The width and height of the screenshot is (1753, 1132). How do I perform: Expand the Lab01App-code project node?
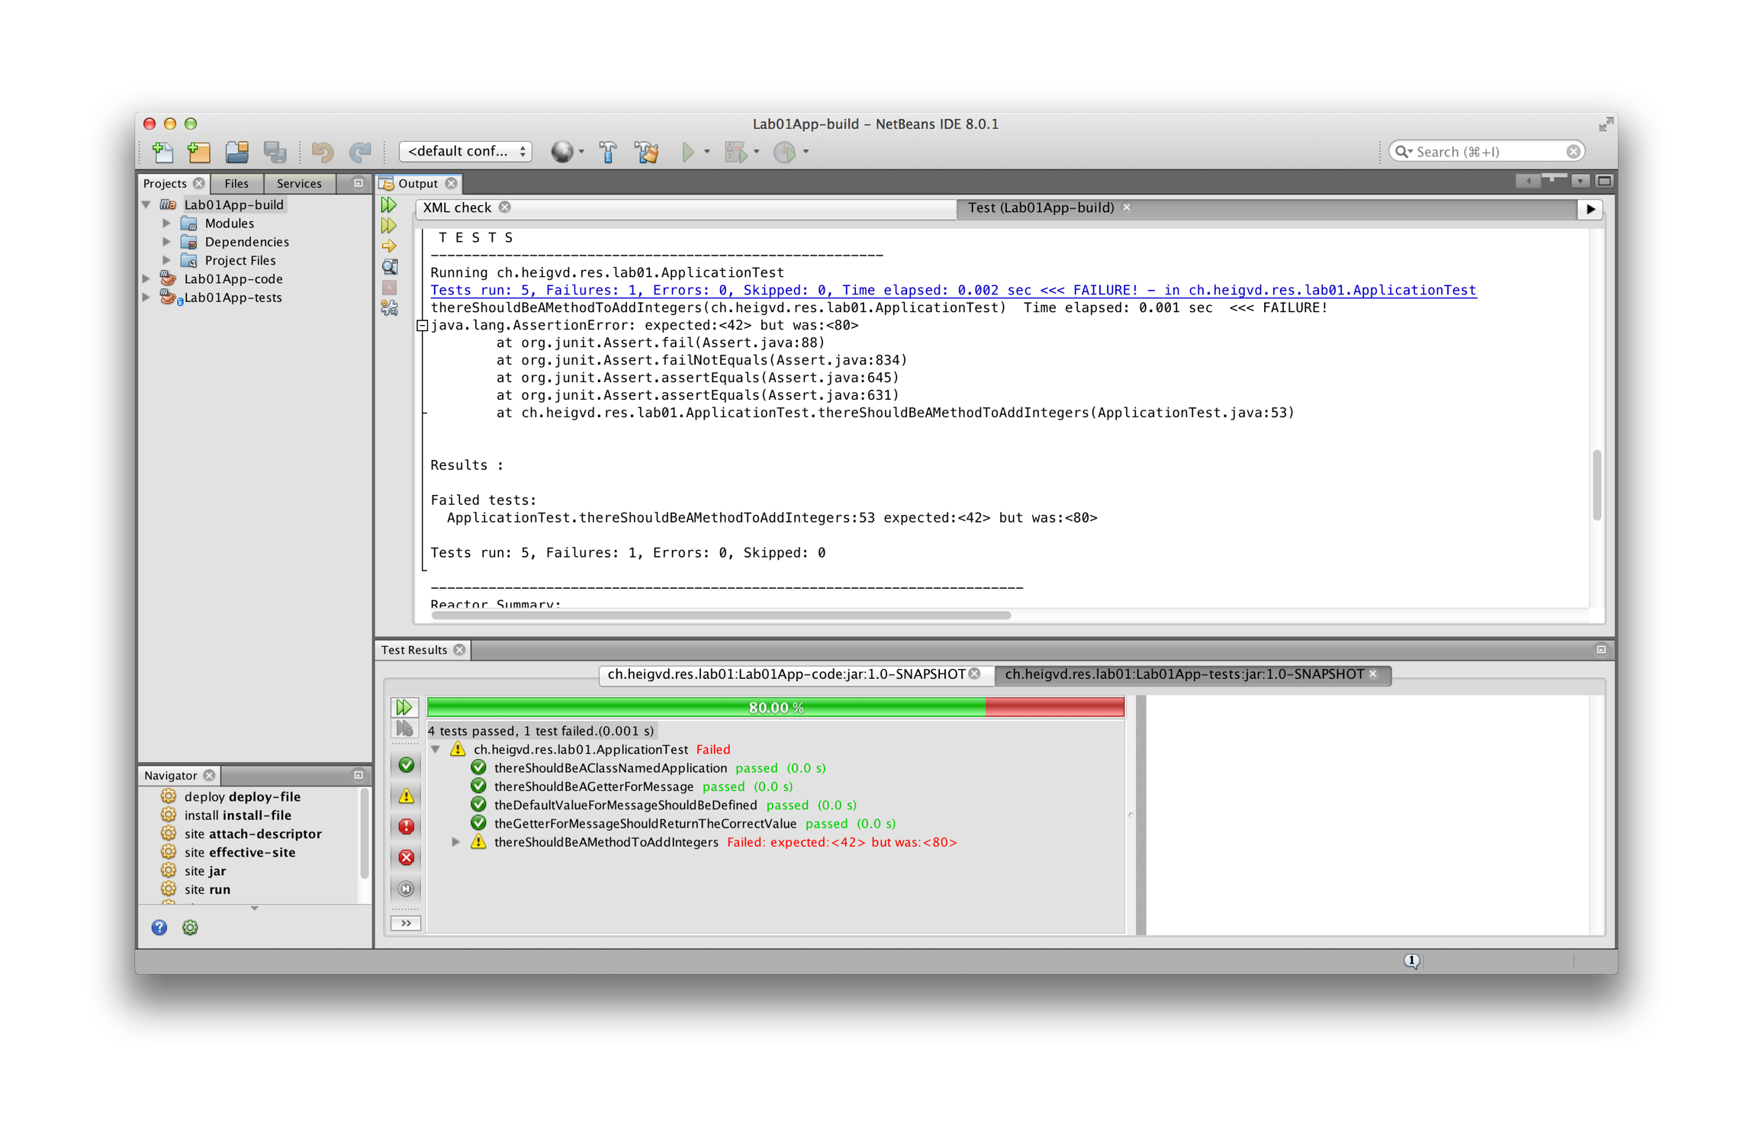click(x=146, y=279)
